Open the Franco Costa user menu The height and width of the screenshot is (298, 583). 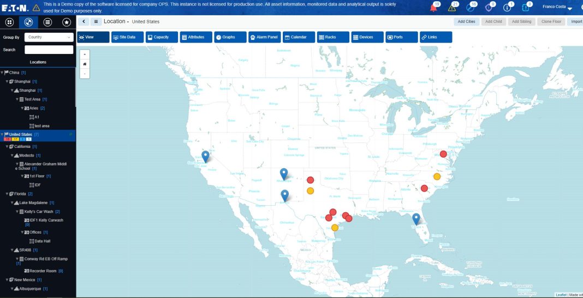[557, 7]
